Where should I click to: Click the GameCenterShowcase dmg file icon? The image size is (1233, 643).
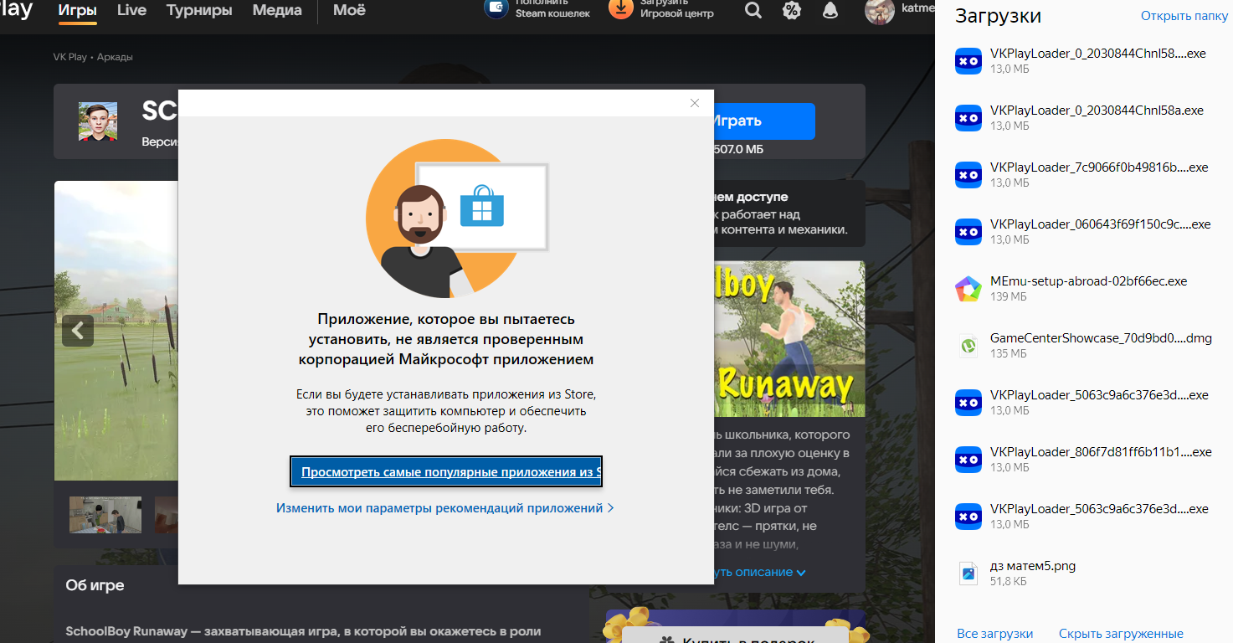pyautogui.click(x=968, y=346)
